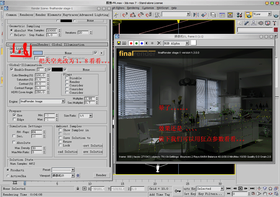Toggle blue channel in frame window
The image size is (280, 197).
tap(142, 43)
